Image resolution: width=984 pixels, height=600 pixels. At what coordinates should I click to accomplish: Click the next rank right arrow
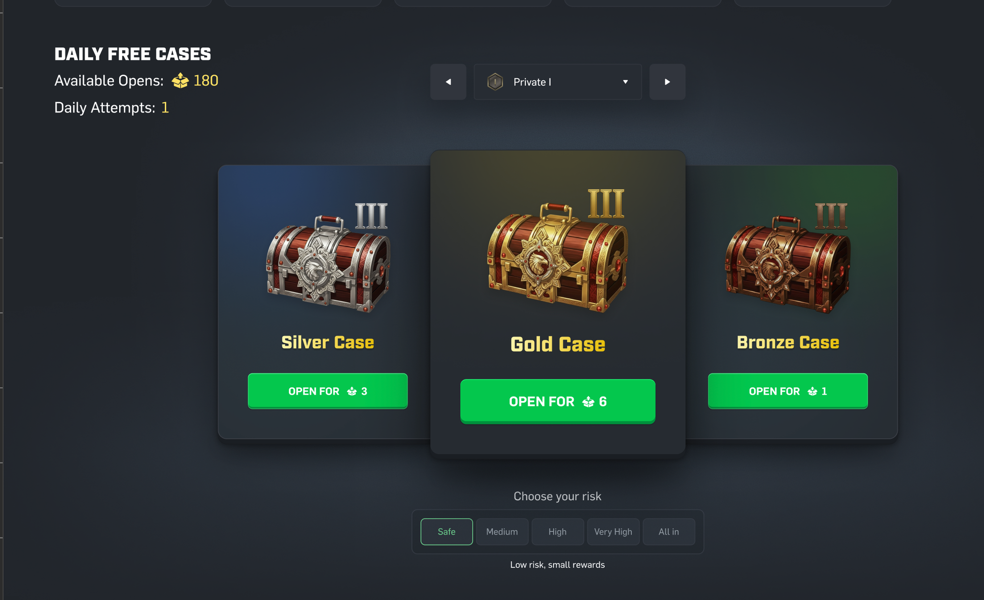[667, 82]
